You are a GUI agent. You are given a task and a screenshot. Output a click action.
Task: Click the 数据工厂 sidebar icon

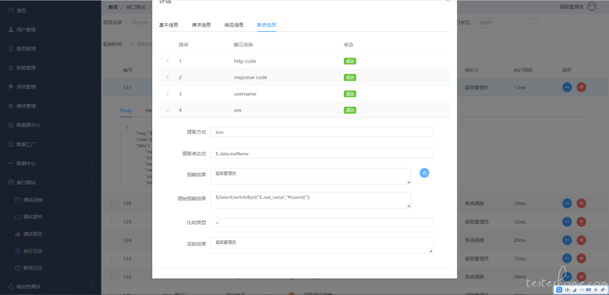click(x=11, y=144)
